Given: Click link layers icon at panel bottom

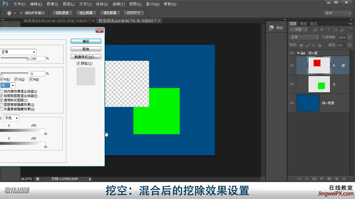Looking at the screenshot, I should [x=299, y=179].
